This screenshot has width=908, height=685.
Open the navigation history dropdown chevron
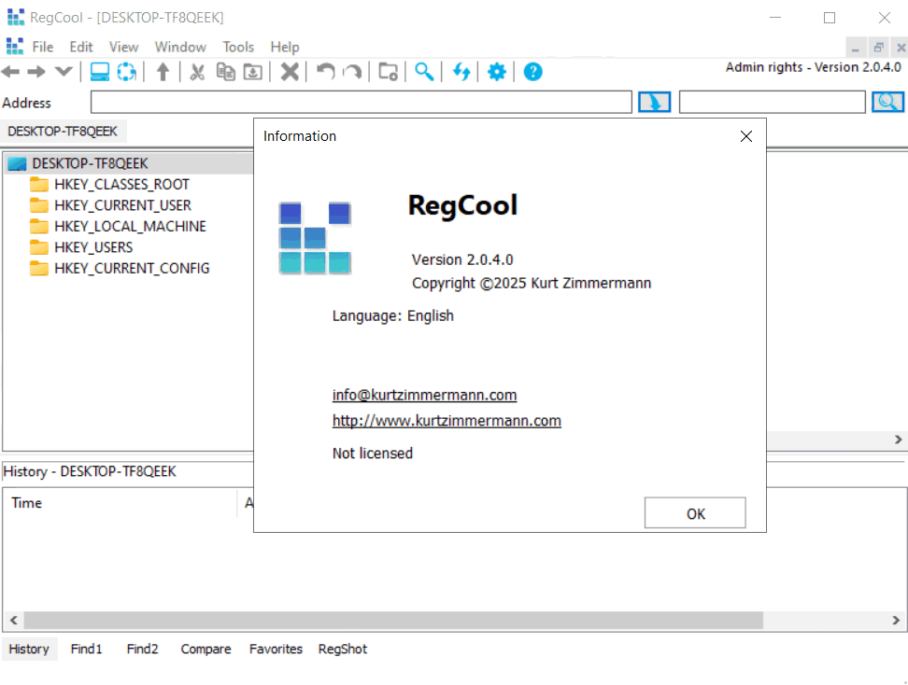pos(64,72)
